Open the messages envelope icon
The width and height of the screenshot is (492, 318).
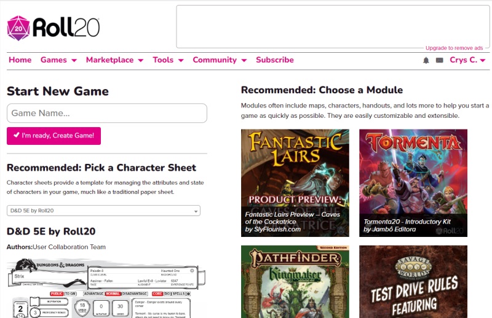pyautogui.click(x=439, y=60)
